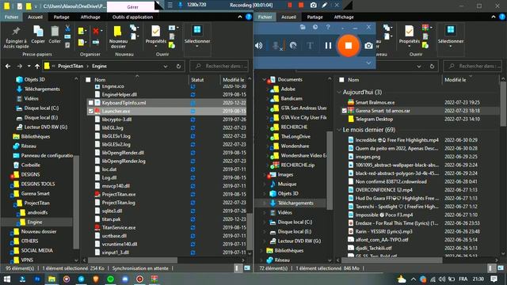Open Propriétés in the left window ribbon
This screenshot has height=285, width=507.
(x=155, y=36)
